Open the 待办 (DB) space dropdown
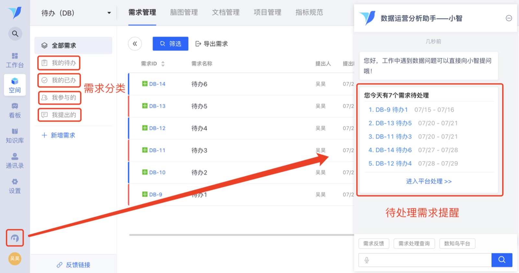The height and width of the screenshot is (273, 519). (x=76, y=13)
